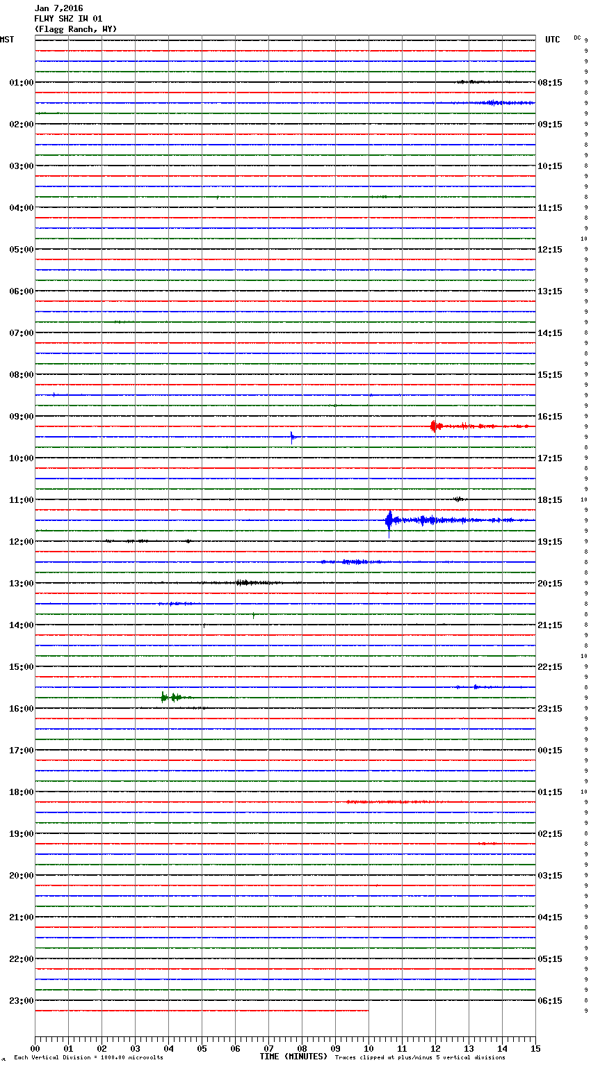Click the 18:15 UTC time label

click(x=550, y=499)
